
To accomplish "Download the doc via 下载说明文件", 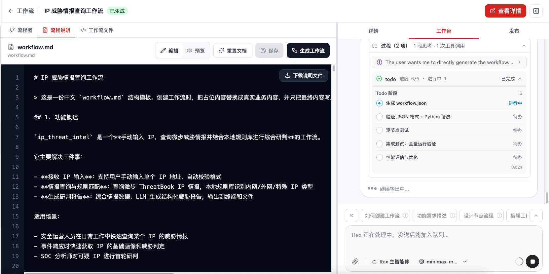I will click(x=304, y=75).
